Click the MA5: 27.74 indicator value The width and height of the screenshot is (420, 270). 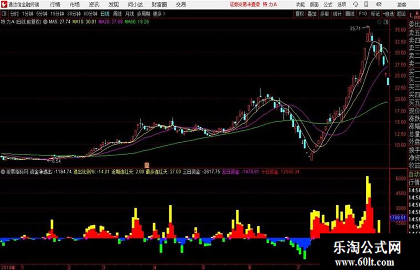pos(60,22)
